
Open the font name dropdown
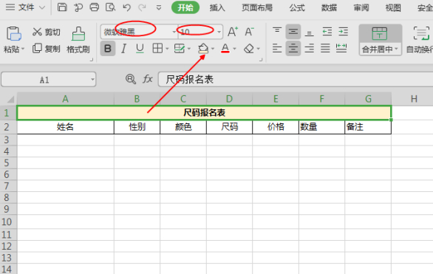(x=174, y=32)
